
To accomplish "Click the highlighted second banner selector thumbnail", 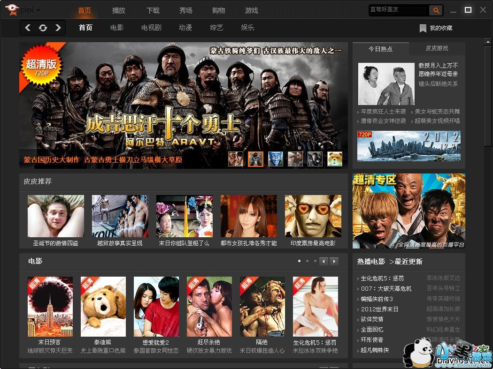I will [255, 159].
